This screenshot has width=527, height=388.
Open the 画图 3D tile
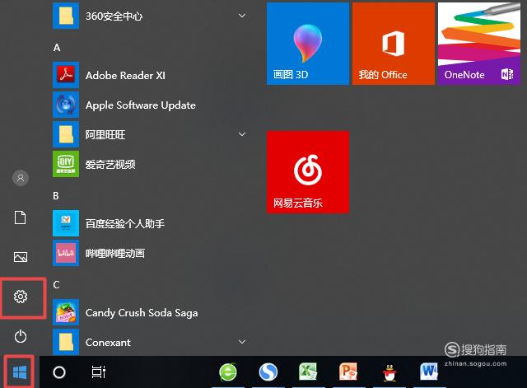308,44
